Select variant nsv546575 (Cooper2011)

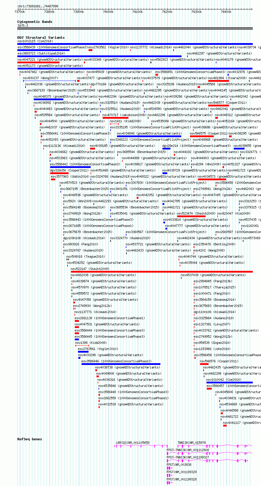[x=209, y=133]
